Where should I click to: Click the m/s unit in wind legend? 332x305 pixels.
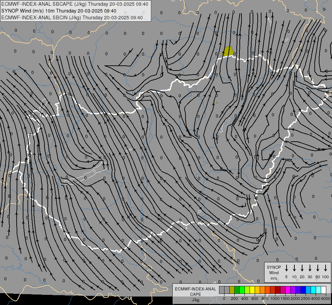click(x=274, y=278)
